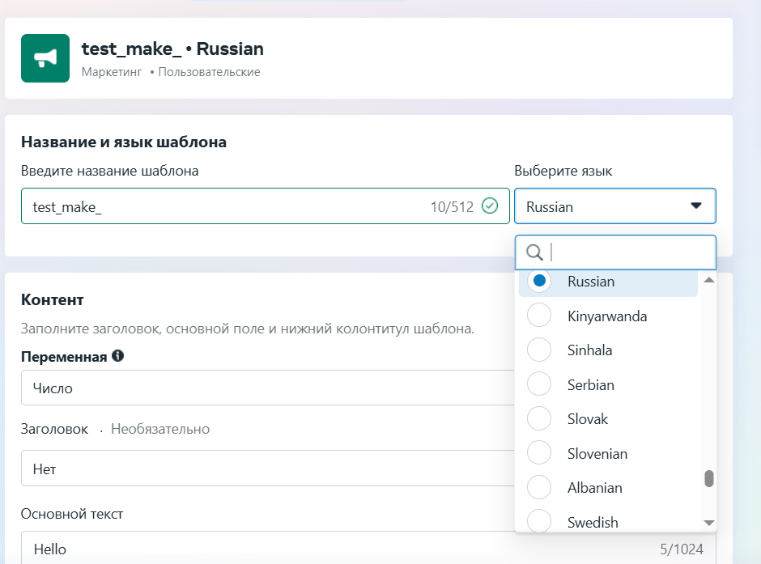
Task: Click the Sinhala language label
Action: 589,350
